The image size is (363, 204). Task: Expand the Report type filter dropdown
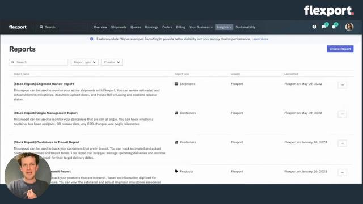point(85,62)
